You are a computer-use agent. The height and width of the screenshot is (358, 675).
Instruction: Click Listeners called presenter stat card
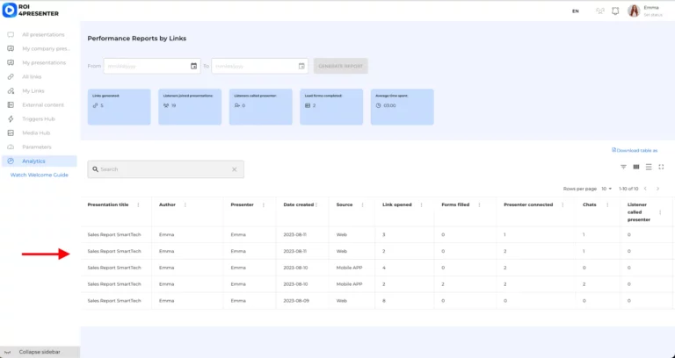point(261,107)
